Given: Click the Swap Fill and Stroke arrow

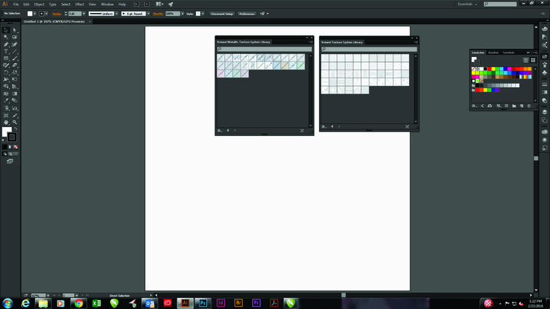Looking at the screenshot, I should click(x=15, y=129).
